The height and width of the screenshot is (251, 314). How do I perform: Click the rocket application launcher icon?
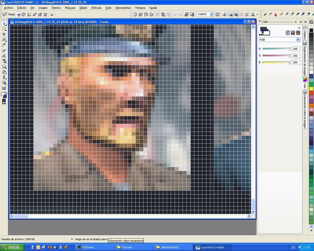pos(253,14)
